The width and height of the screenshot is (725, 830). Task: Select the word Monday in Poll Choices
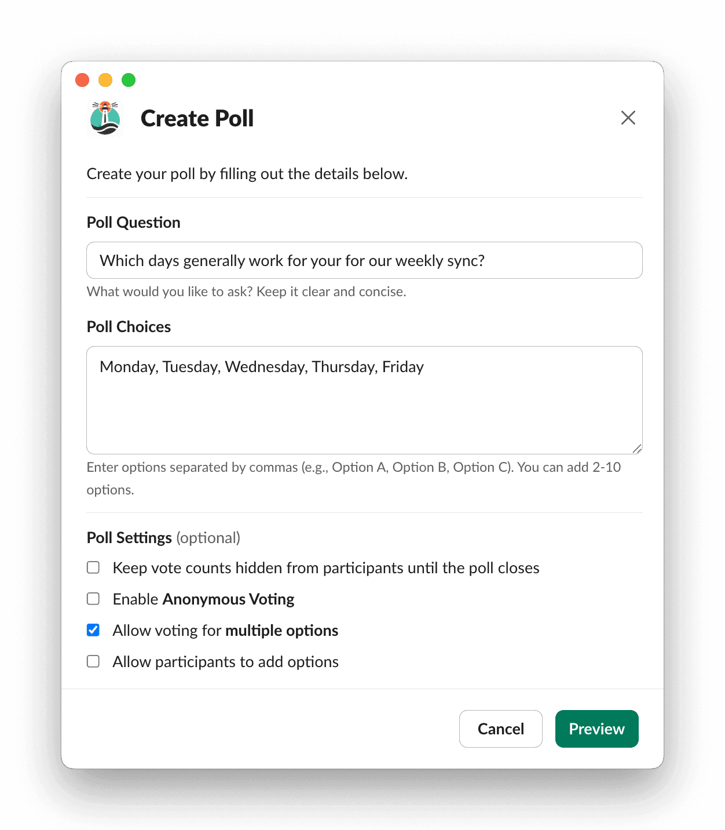125,366
